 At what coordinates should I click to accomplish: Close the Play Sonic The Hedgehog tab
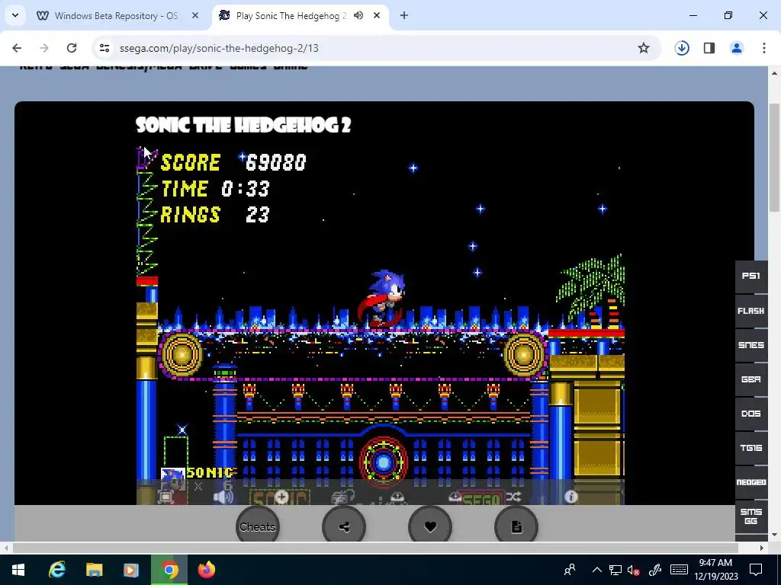[x=377, y=15]
